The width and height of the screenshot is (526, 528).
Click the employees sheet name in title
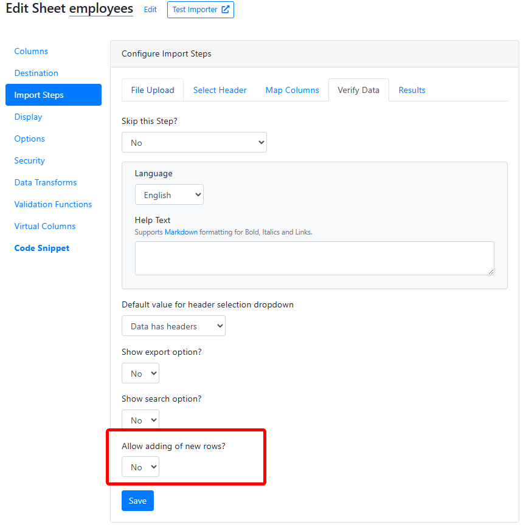click(x=101, y=9)
